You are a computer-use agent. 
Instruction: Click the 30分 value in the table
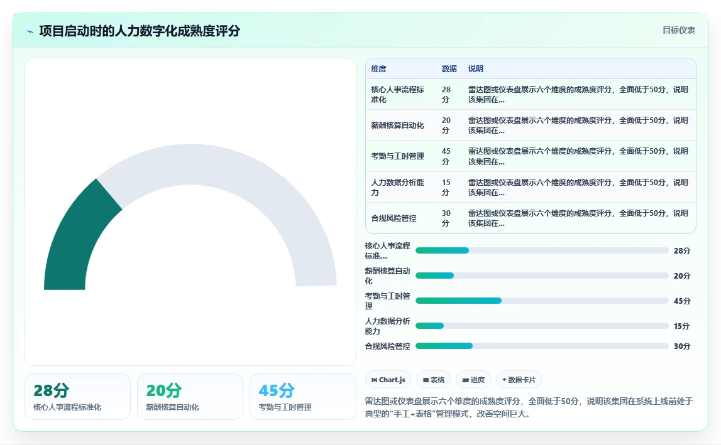[446, 218]
